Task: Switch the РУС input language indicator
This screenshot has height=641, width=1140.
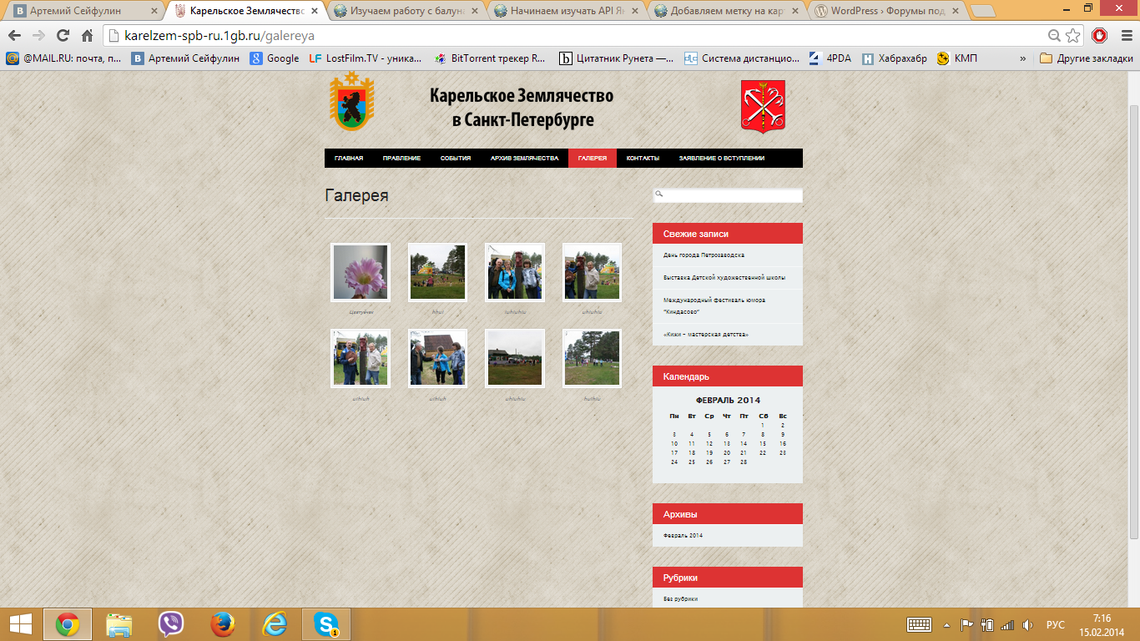Action: coord(1055,624)
